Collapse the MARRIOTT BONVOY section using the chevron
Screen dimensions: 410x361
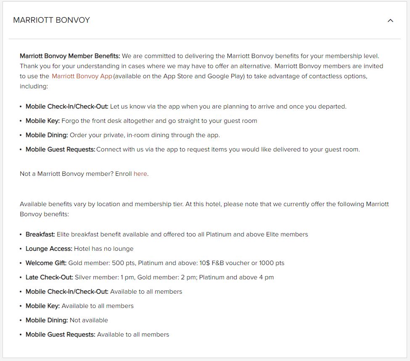point(390,20)
